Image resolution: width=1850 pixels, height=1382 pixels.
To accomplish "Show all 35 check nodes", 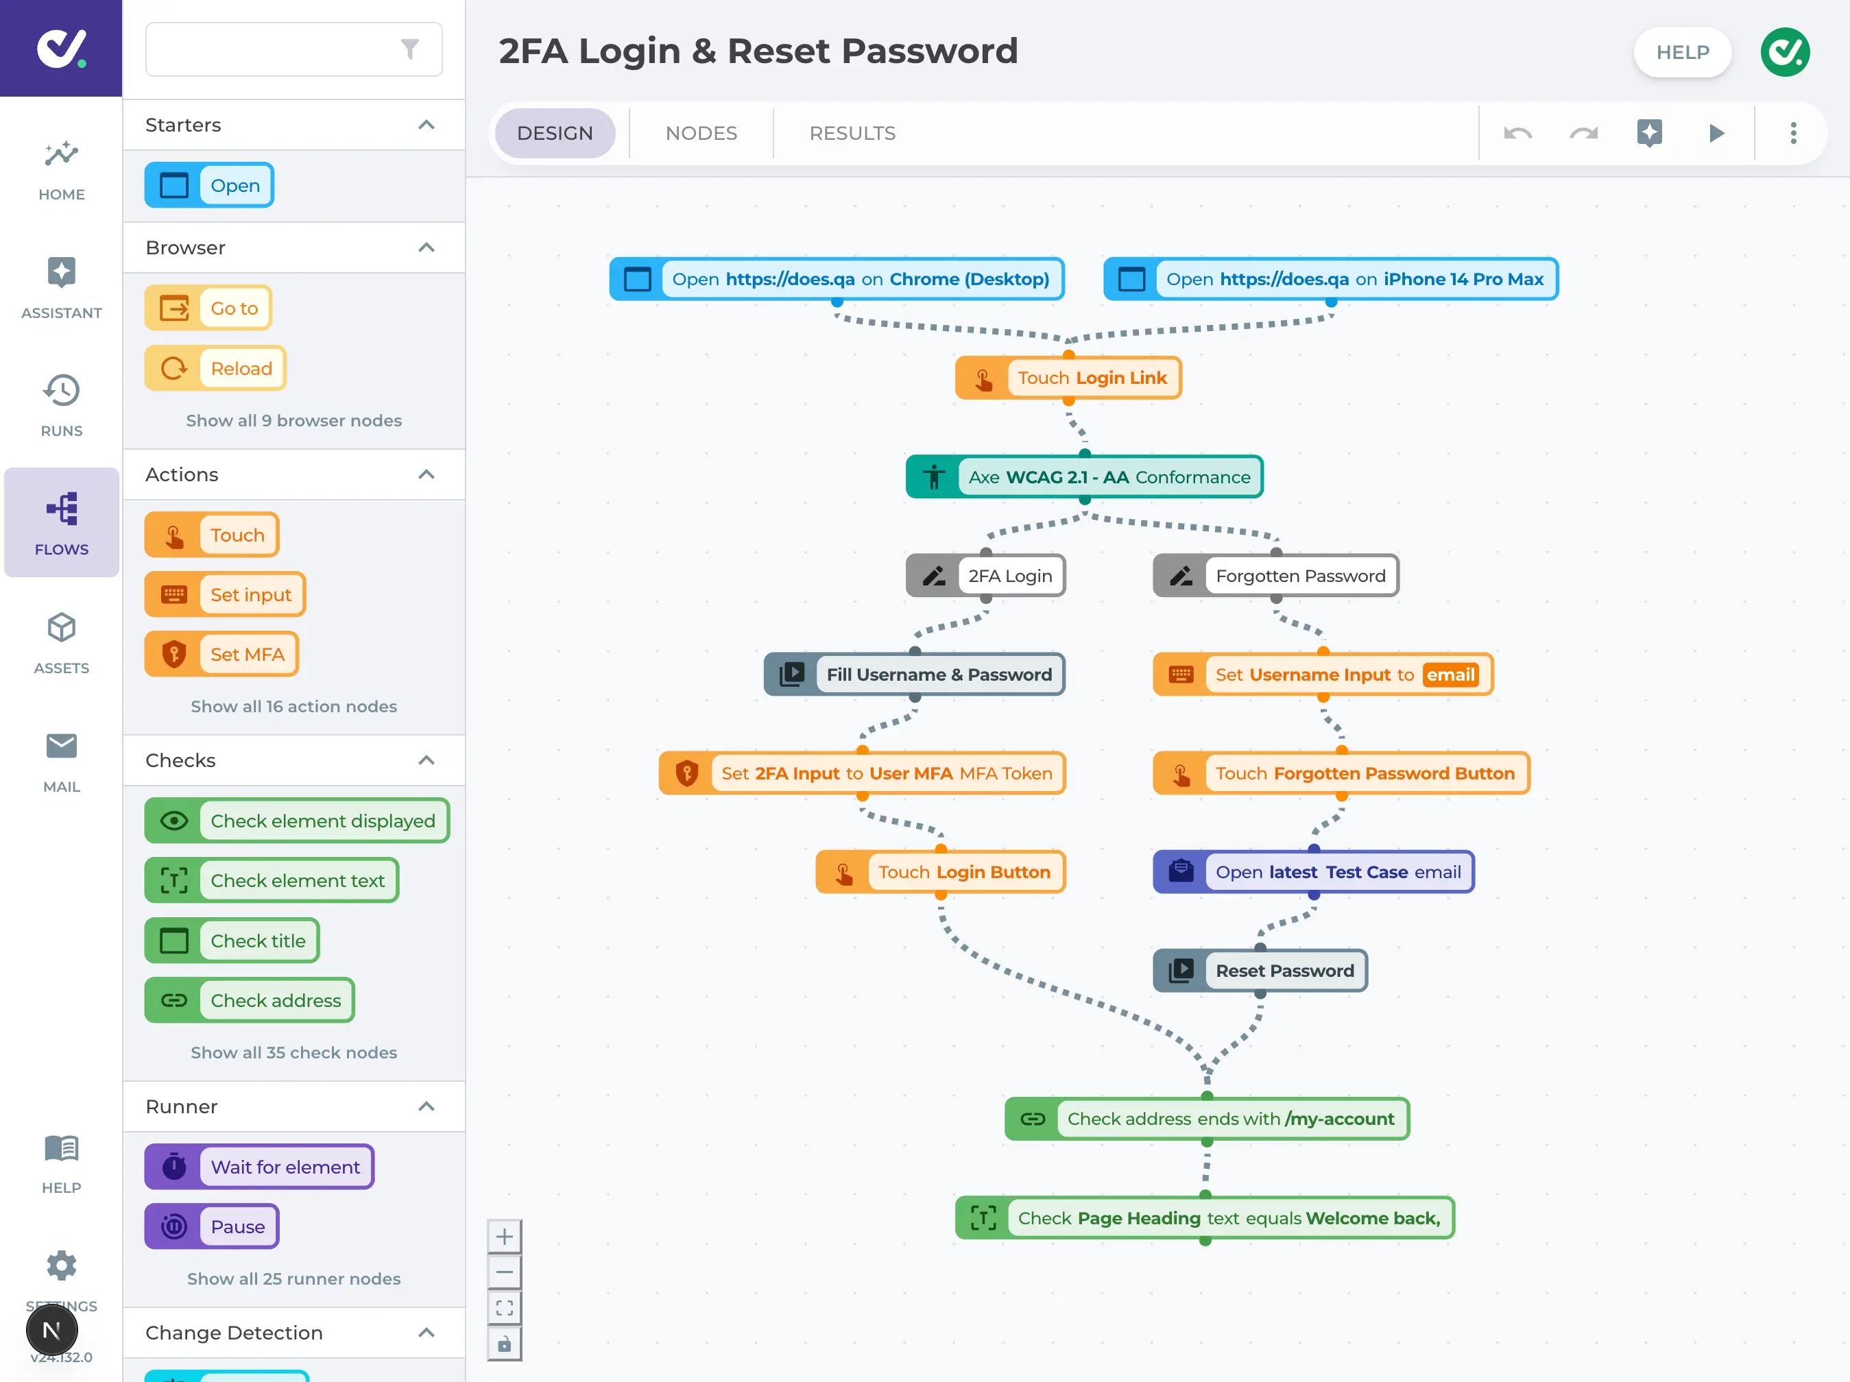I will click(x=293, y=1052).
